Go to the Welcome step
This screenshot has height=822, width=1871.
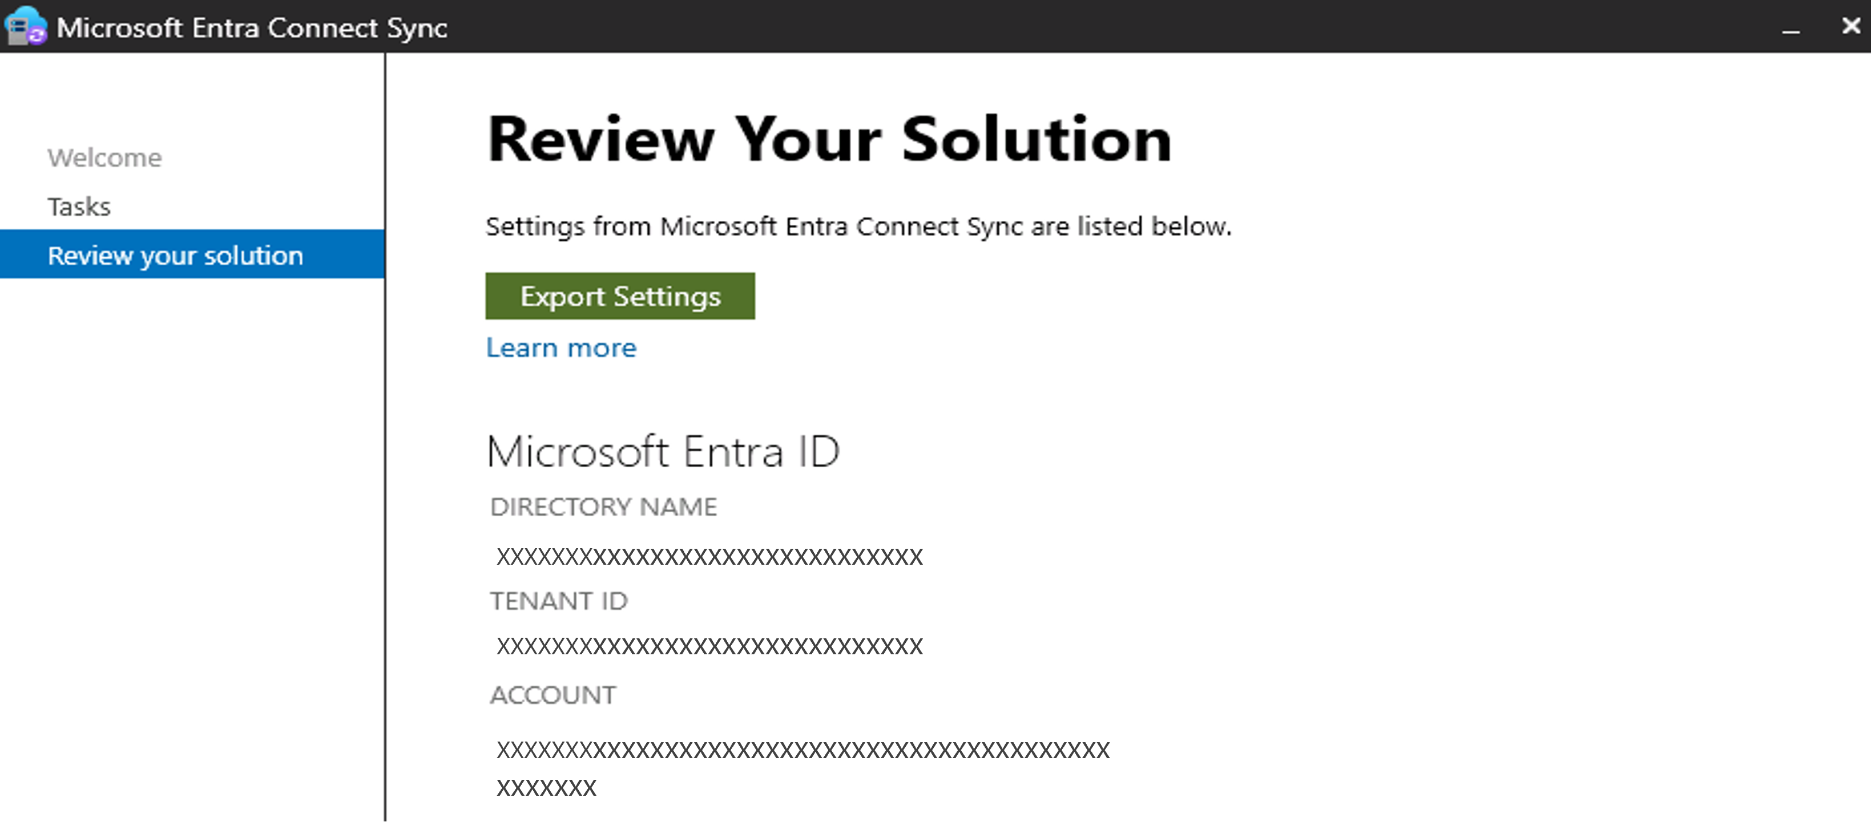point(104,157)
